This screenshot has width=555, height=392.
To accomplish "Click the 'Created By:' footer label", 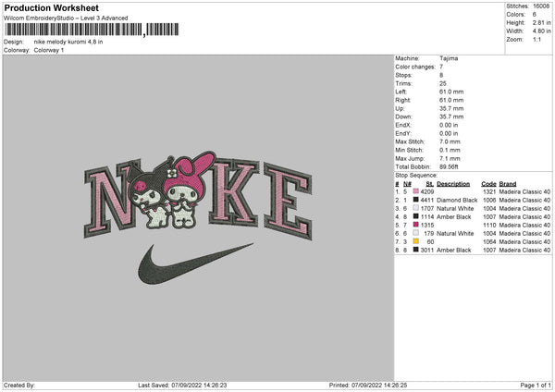I will (x=19, y=385).
